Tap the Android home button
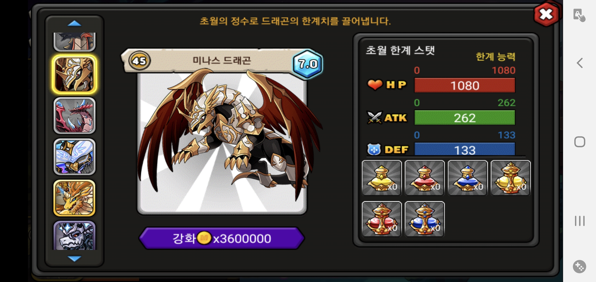Viewport: 596px width, 282px height. coord(580,142)
